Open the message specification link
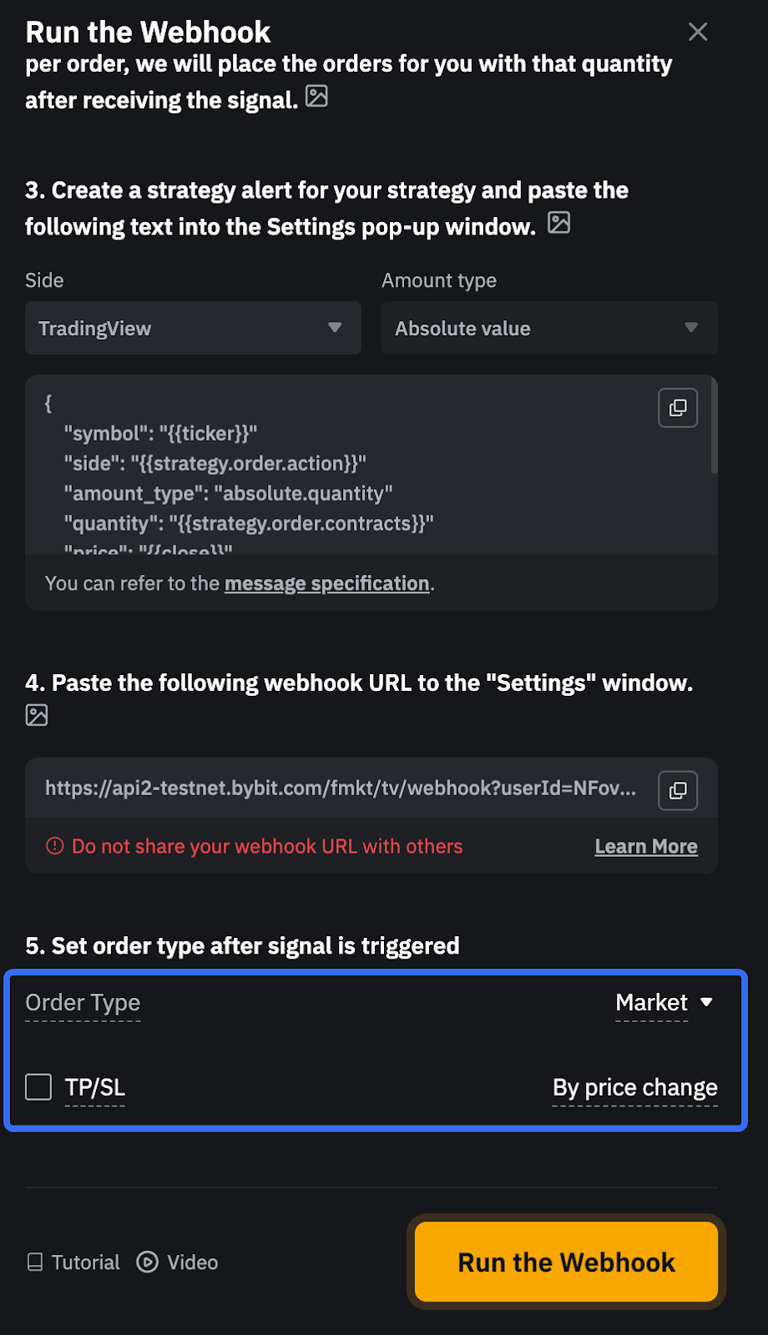 coord(326,583)
